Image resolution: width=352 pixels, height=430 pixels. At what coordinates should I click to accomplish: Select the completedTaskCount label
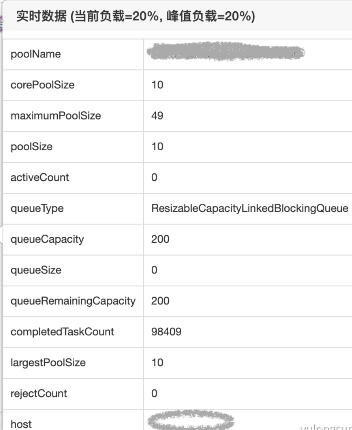coord(62,332)
